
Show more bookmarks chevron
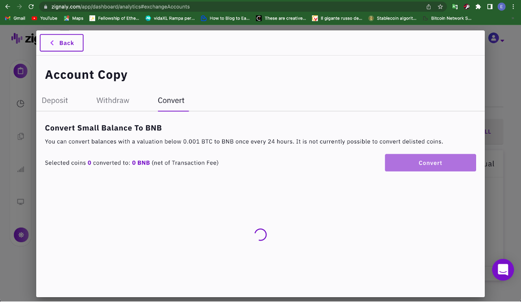pyautogui.click(x=513, y=18)
